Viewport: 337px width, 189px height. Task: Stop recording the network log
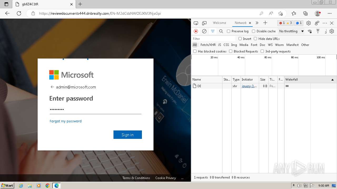(196, 31)
